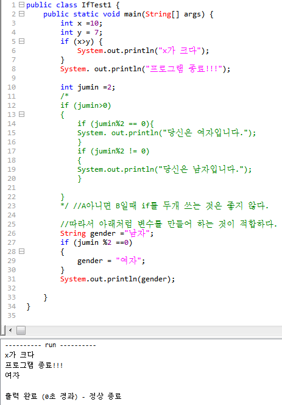This screenshot has width=282, height=405.
Task: Click the comment '//따라서 아래처럼 변수를 만들어'
Action: click(x=126, y=224)
